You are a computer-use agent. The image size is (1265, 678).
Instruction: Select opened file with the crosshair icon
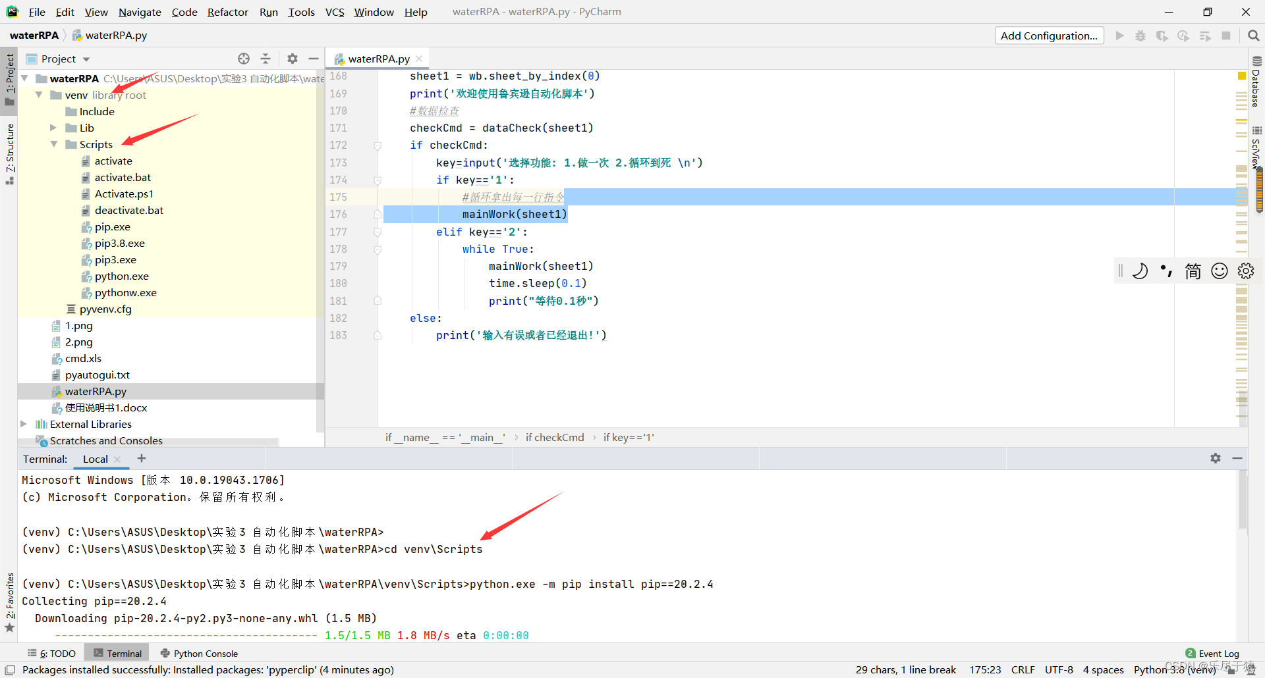coord(243,59)
